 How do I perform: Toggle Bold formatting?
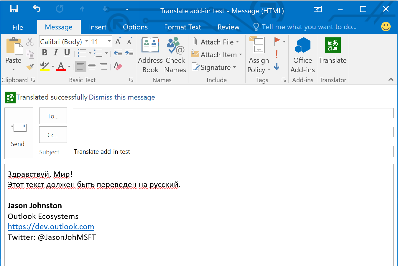[45, 52]
